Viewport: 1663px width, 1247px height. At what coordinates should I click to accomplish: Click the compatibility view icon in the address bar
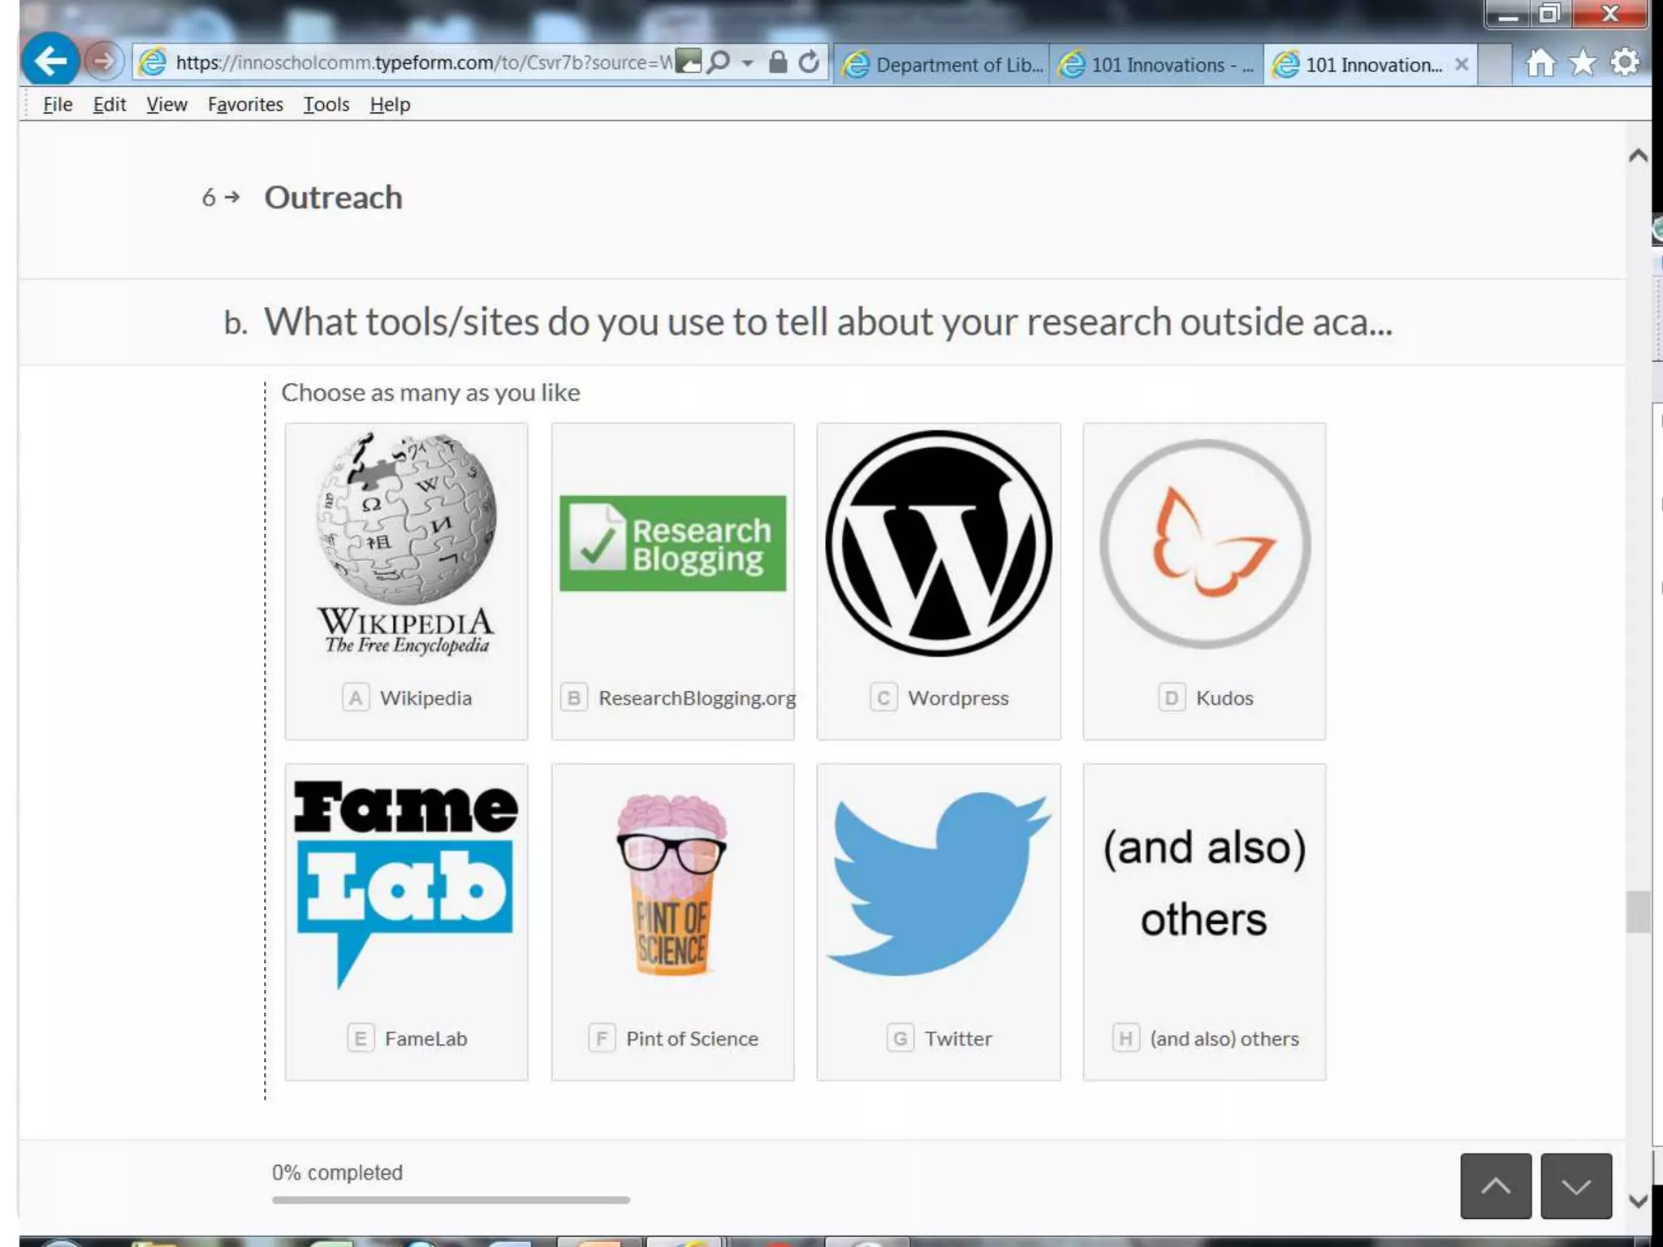(688, 62)
